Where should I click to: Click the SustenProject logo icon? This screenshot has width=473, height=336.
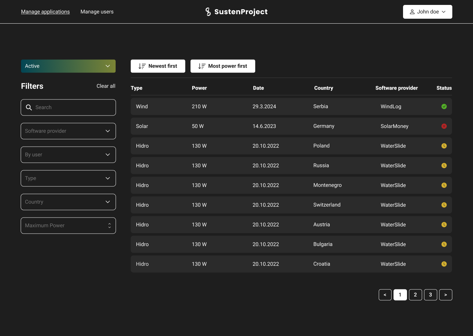coord(208,12)
